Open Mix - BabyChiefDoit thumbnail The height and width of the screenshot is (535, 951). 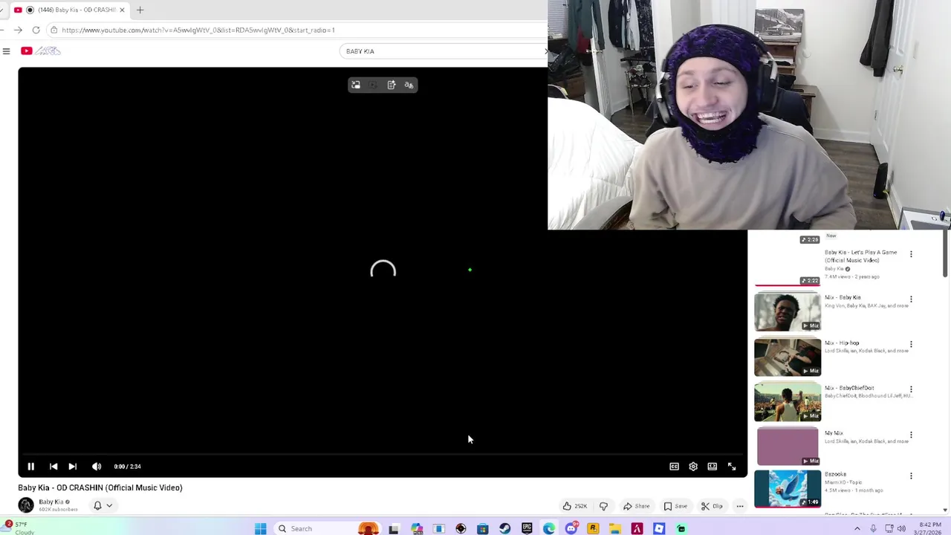pyautogui.click(x=788, y=402)
